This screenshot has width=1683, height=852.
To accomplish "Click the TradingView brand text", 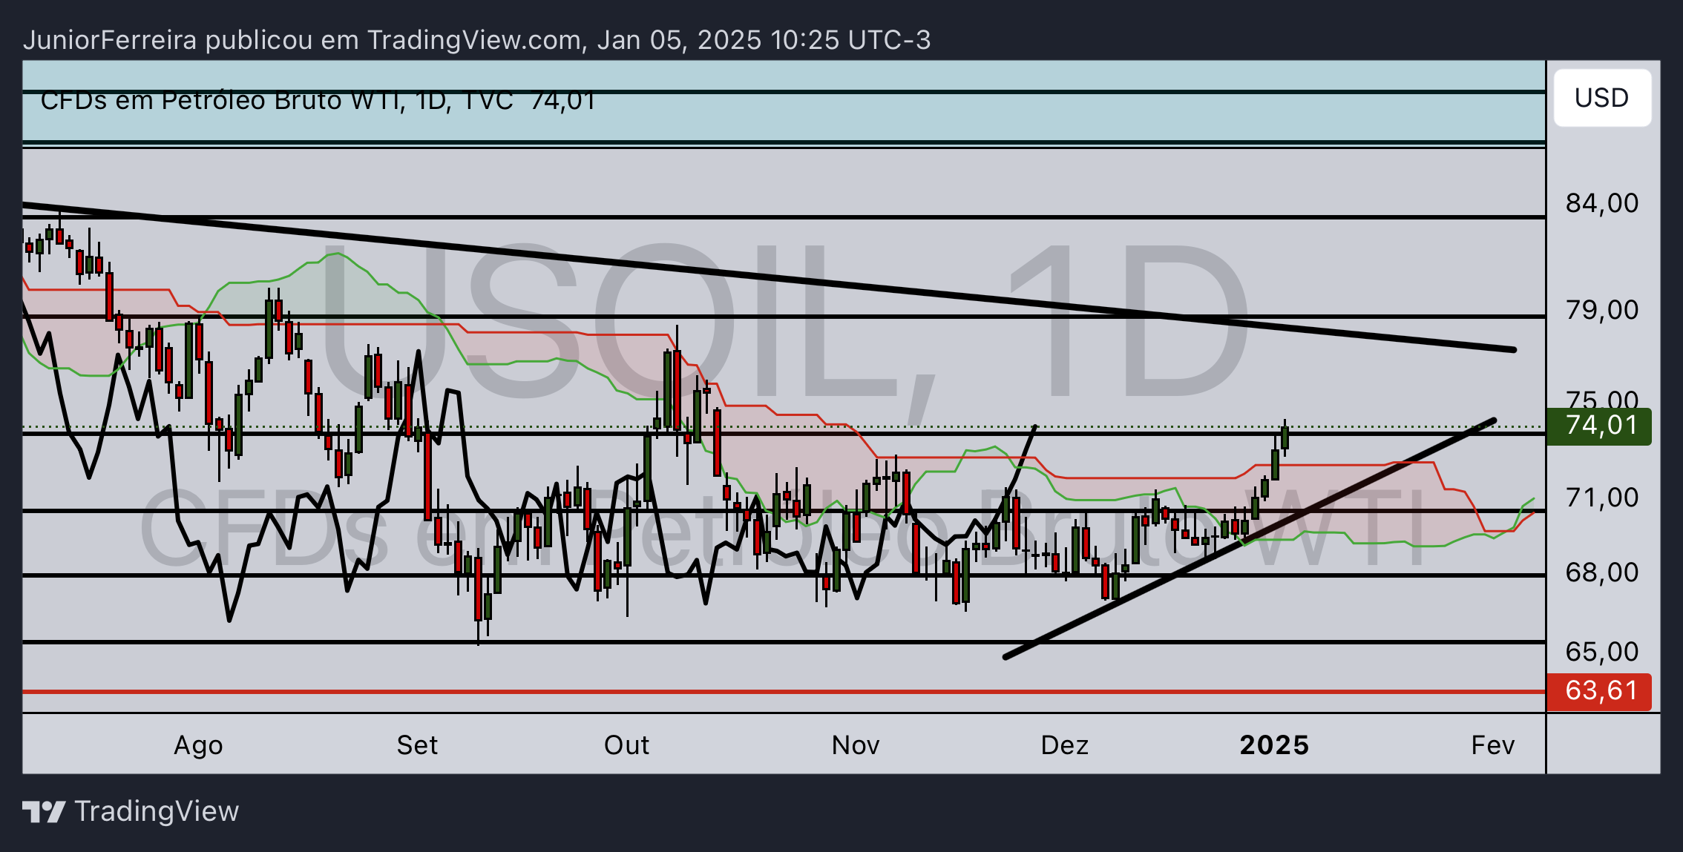I will (157, 811).
